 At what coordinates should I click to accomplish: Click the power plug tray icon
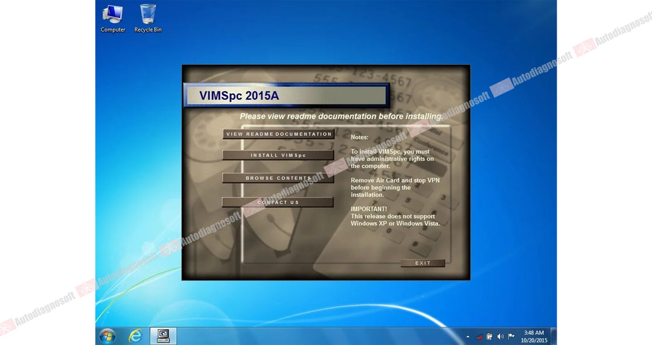tap(490, 337)
